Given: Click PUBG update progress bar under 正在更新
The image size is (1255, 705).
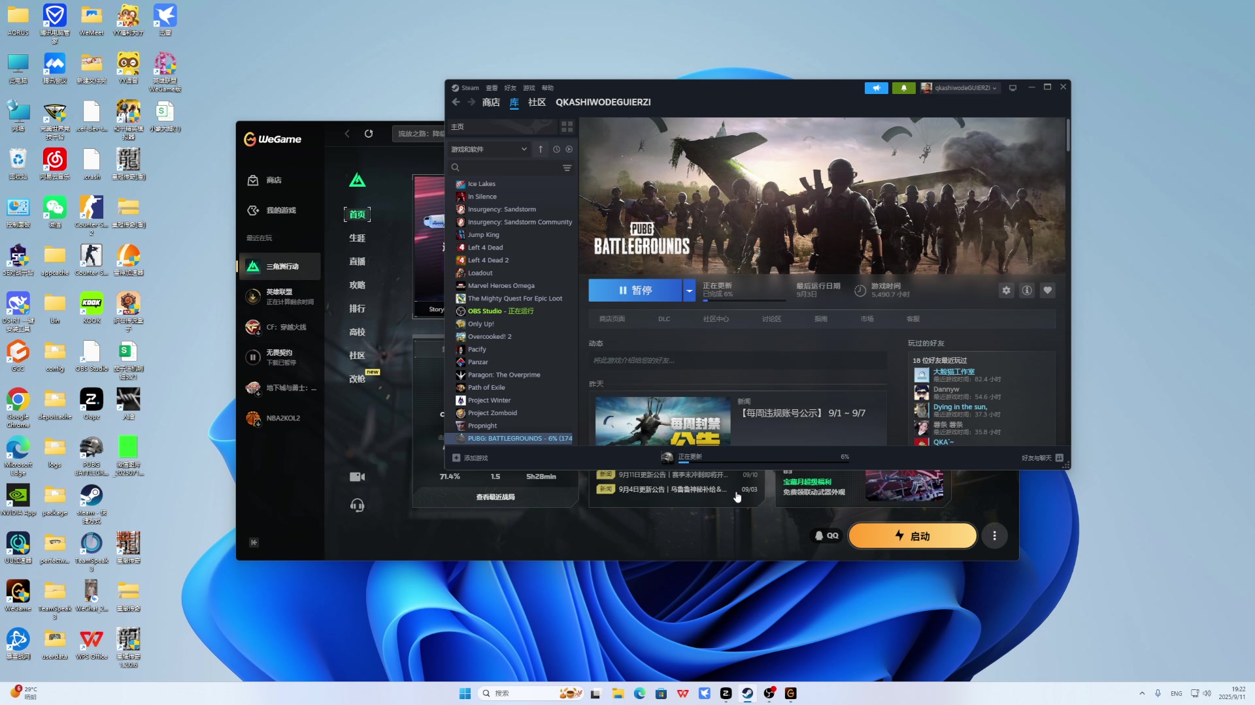Looking at the screenshot, I should [744, 300].
